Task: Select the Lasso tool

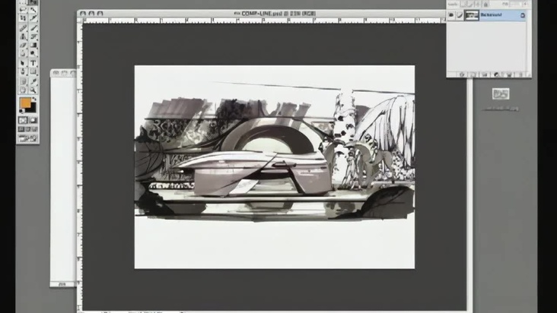Action: [x=24, y=18]
